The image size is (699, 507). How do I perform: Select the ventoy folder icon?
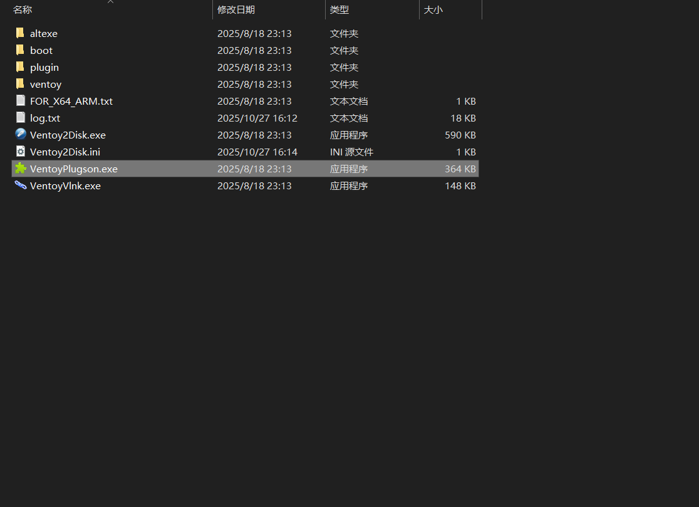click(x=20, y=84)
